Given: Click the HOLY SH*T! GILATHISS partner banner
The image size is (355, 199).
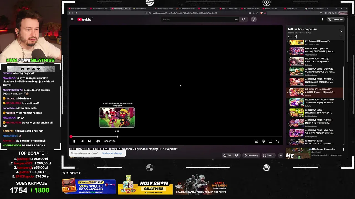Looking at the screenshot, I should click(145, 185).
